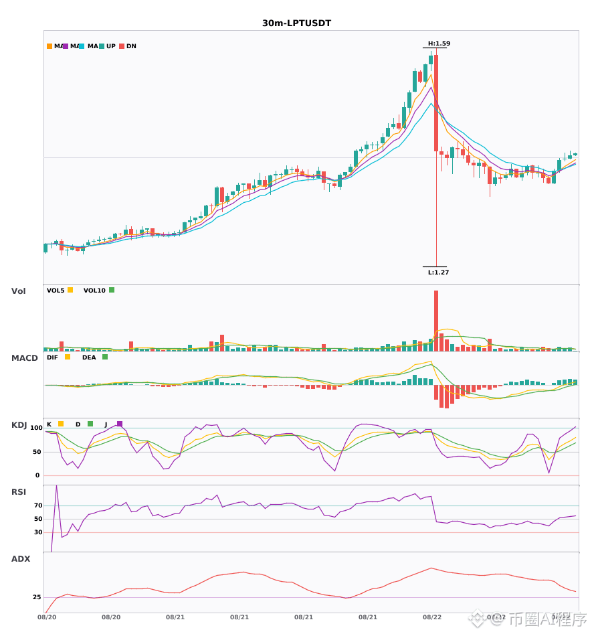This screenshot has height=636, width=592.
Task: Click the green D legend square
Action: pos(90,424)
